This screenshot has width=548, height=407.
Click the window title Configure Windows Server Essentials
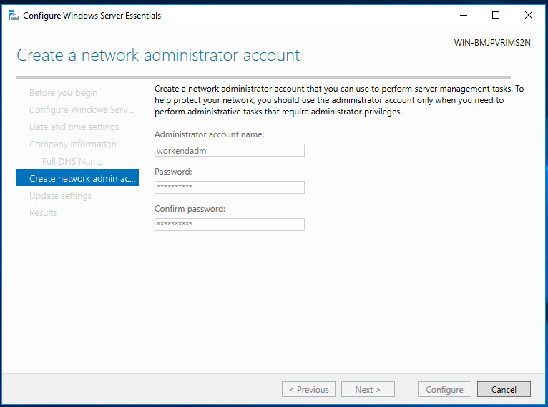click(x=92, y=16)
